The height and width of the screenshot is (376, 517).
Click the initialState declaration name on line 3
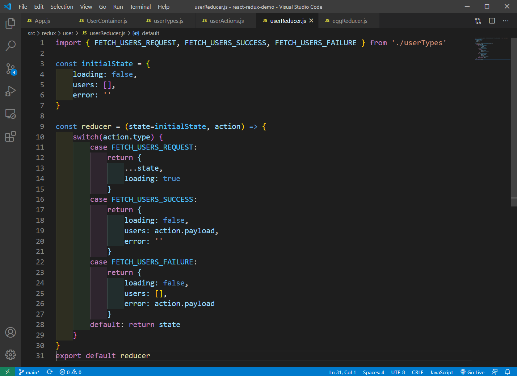point(107,64)
